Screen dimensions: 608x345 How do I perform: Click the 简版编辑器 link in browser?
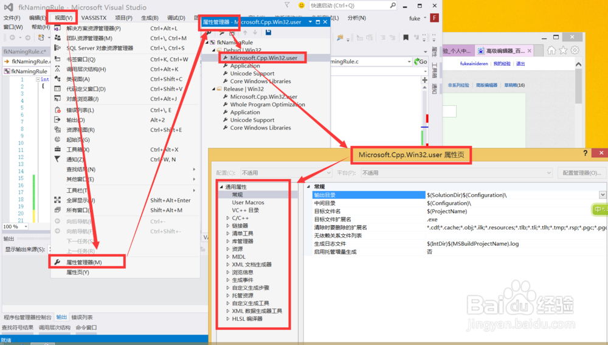pos(486,85)
